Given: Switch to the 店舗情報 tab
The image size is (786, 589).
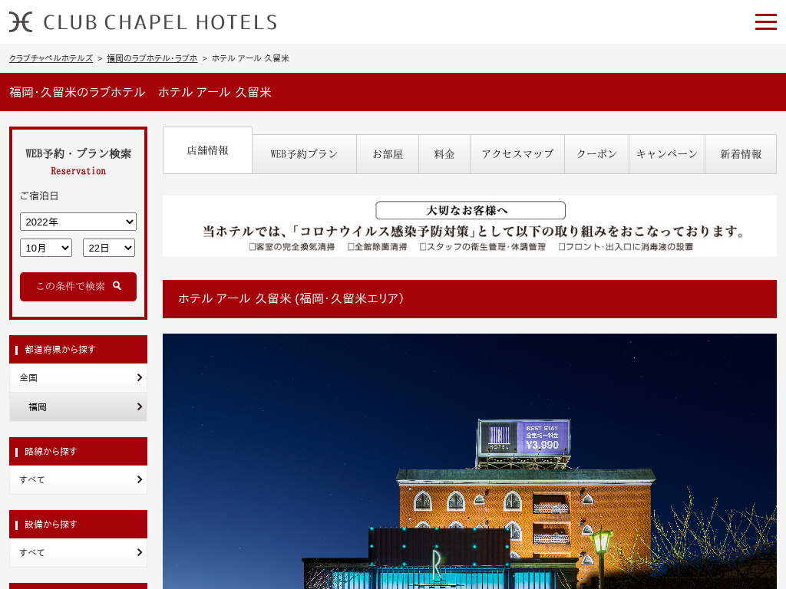Looking at the screenshot, I should point(207,150).
